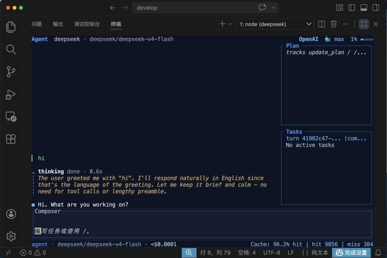Open the remote window status icon
This screenshot has width=387, height=258.
click(8, 253)
